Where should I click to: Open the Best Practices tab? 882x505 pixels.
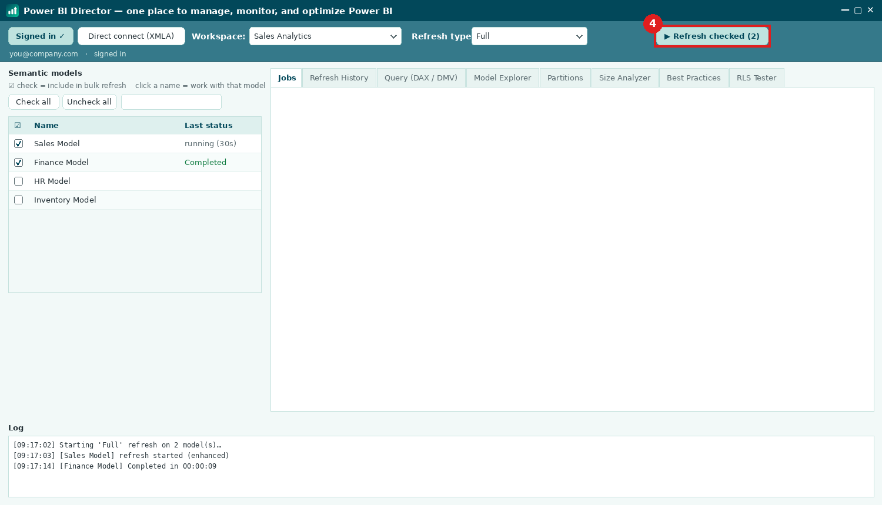tap(694, 78)
